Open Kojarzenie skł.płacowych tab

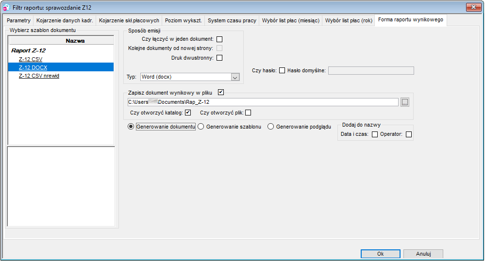click(129, 20)
